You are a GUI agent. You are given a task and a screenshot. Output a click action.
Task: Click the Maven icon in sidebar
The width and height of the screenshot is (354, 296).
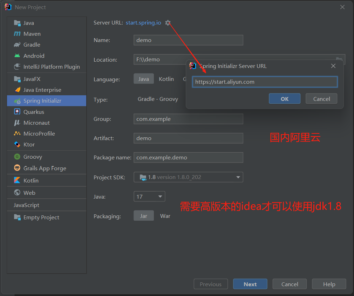click(x=17, y=34)
